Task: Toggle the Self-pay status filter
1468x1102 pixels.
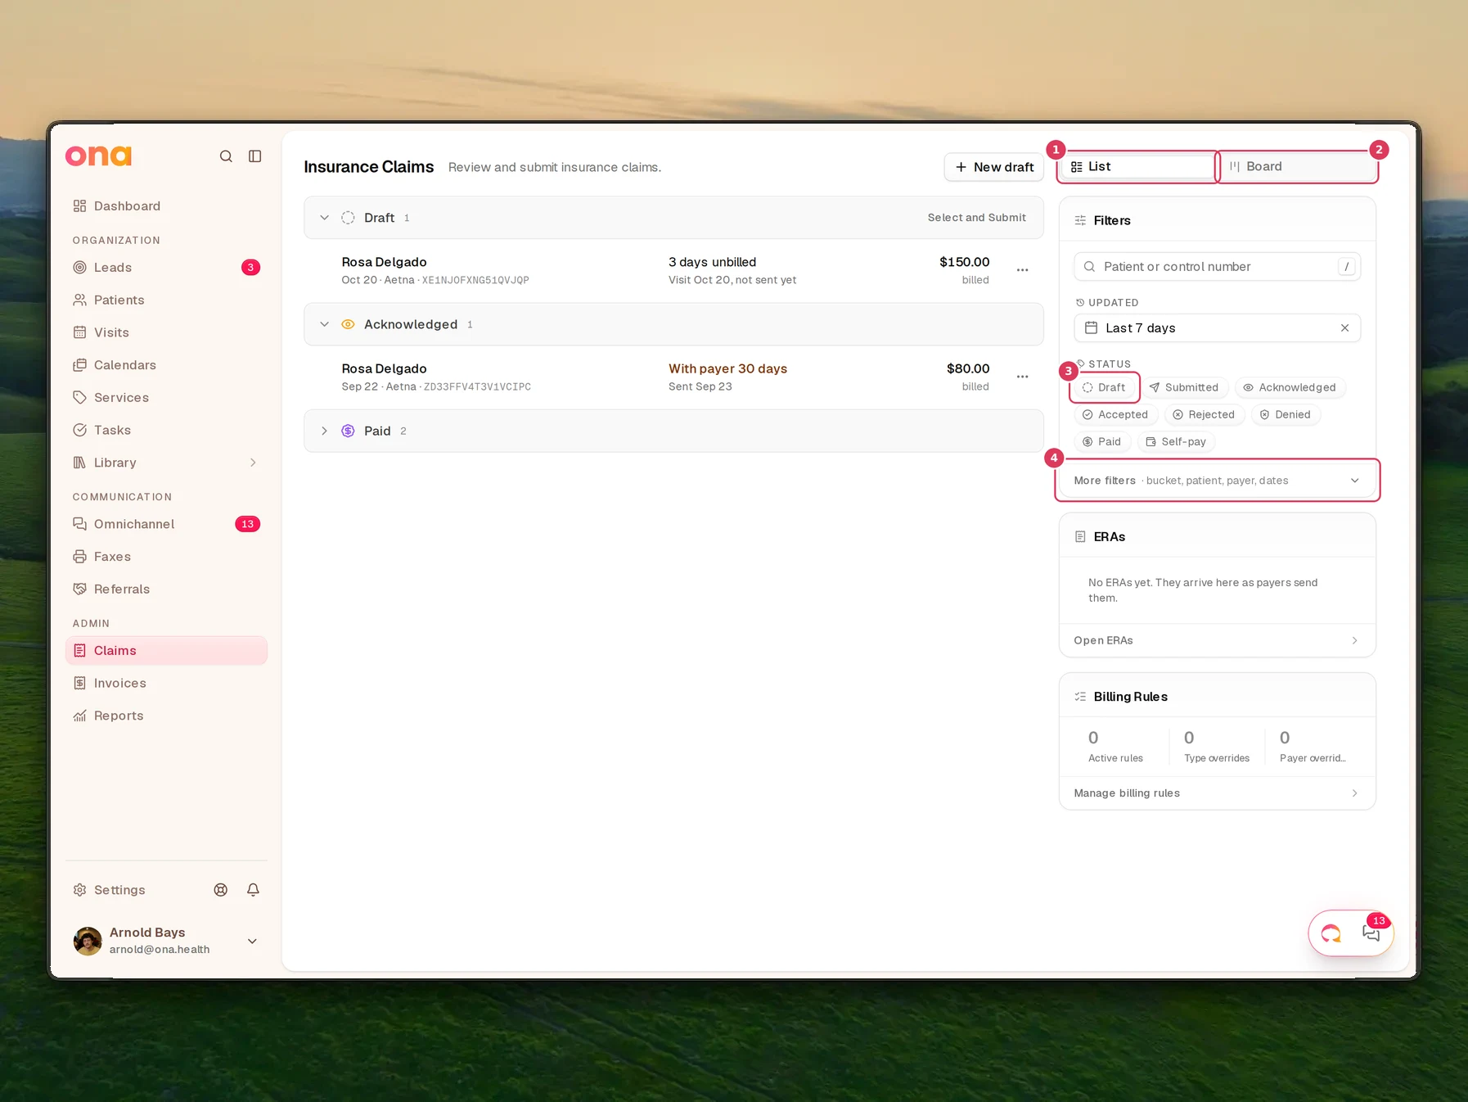Action: tap(1176, 441)
